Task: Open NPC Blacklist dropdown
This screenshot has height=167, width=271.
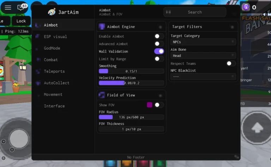Action: click(203, 77)
